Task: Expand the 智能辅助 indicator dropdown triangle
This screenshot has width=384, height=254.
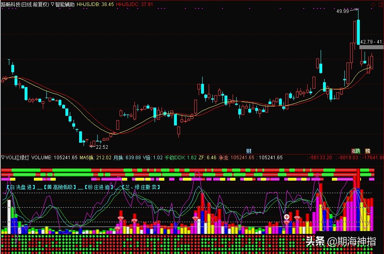Action: [x=52, y=4]
